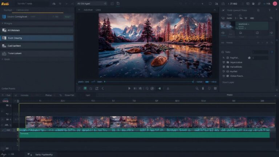Click the scissors icon at the right panel header
Viewport: 279px width, 157px height.
tap(223, 10)
